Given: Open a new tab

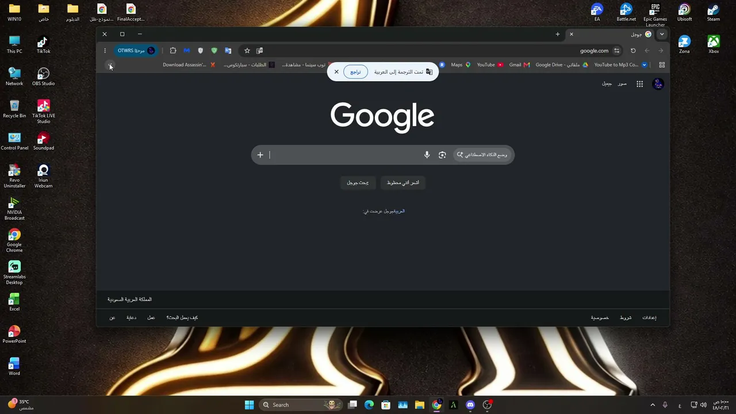Looking at the screenshot, I should [x=557, y=34].
